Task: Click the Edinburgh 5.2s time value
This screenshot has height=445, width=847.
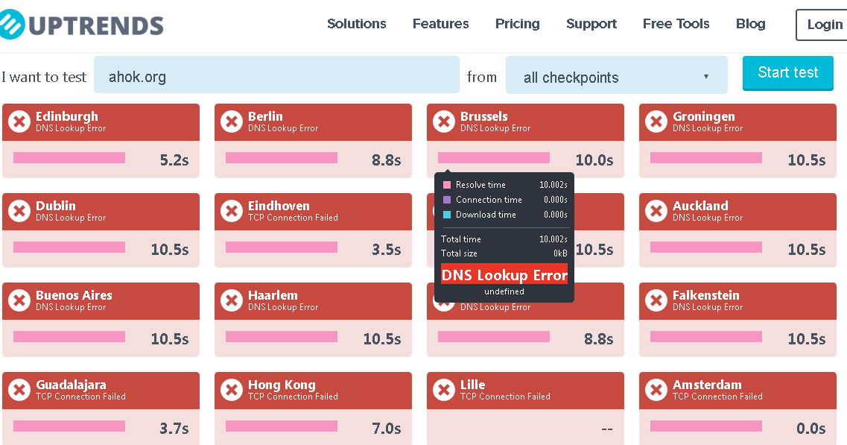Action: (174, 160)
